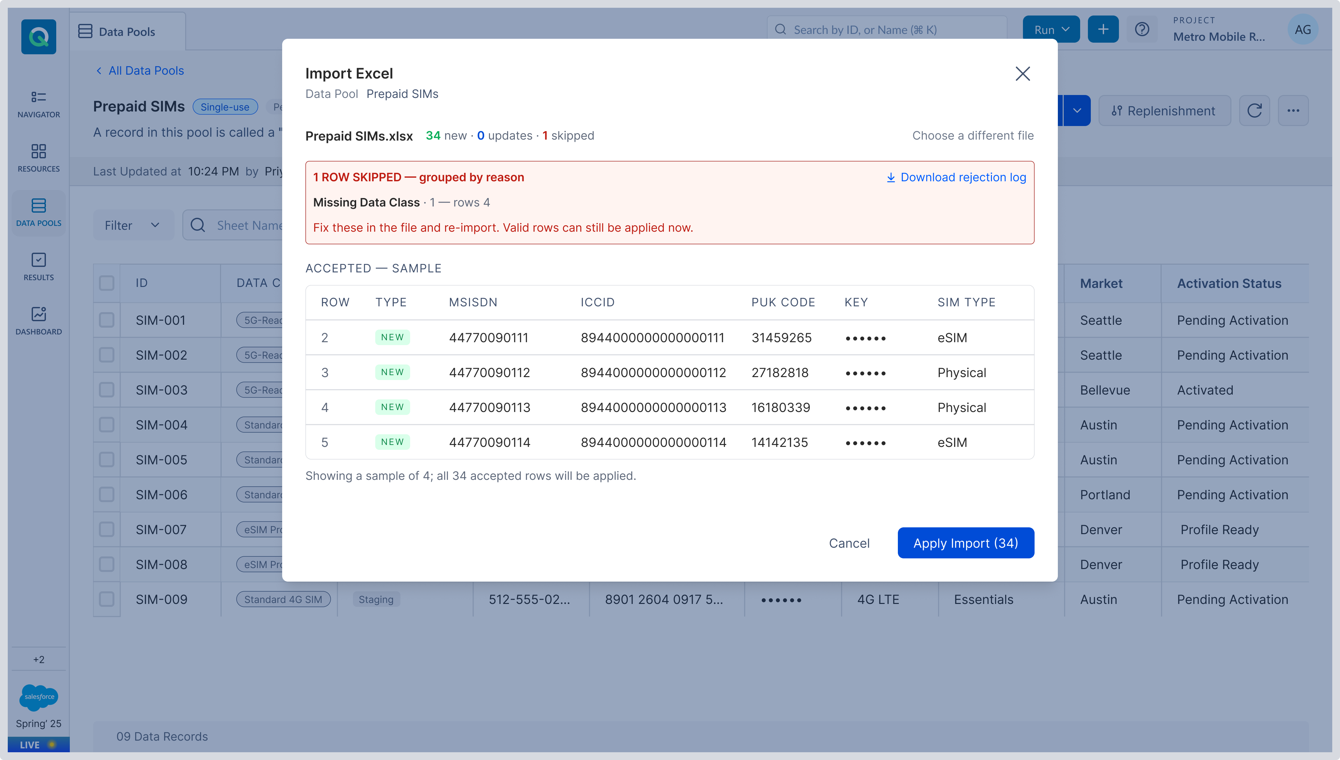
Task: Check the SIM-009 row checkbox
Action: pos(106,599)
